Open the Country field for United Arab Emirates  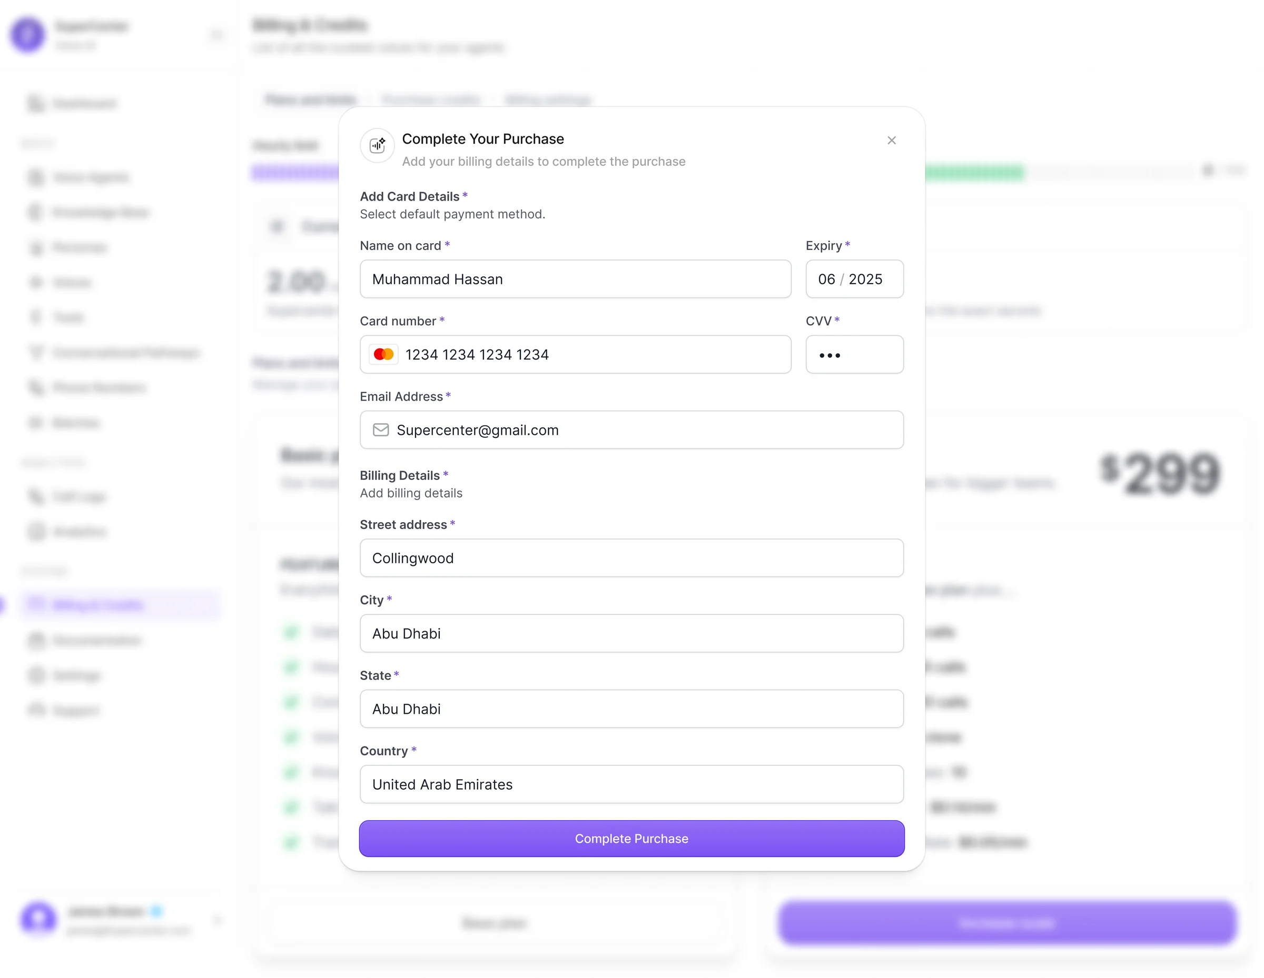coord(631,784)
